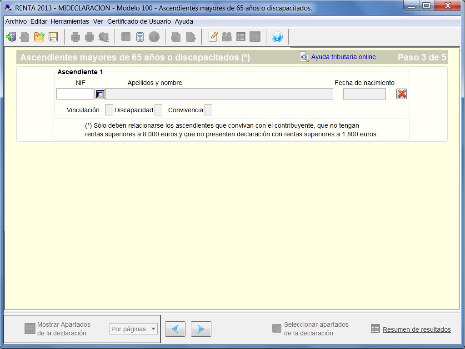Image resolution: width=465 pixels, height=349 pixels.
Task: Maximize the RENTA 2013 window
Action: point(426,5)
